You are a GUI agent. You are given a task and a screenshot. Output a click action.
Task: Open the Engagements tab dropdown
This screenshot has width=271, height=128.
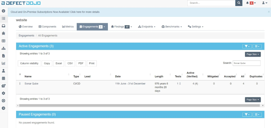(x=92, y=27)
